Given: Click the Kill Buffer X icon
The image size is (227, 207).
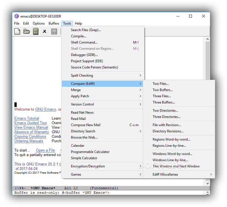Looking at the screenshot, I should [44, 31].
